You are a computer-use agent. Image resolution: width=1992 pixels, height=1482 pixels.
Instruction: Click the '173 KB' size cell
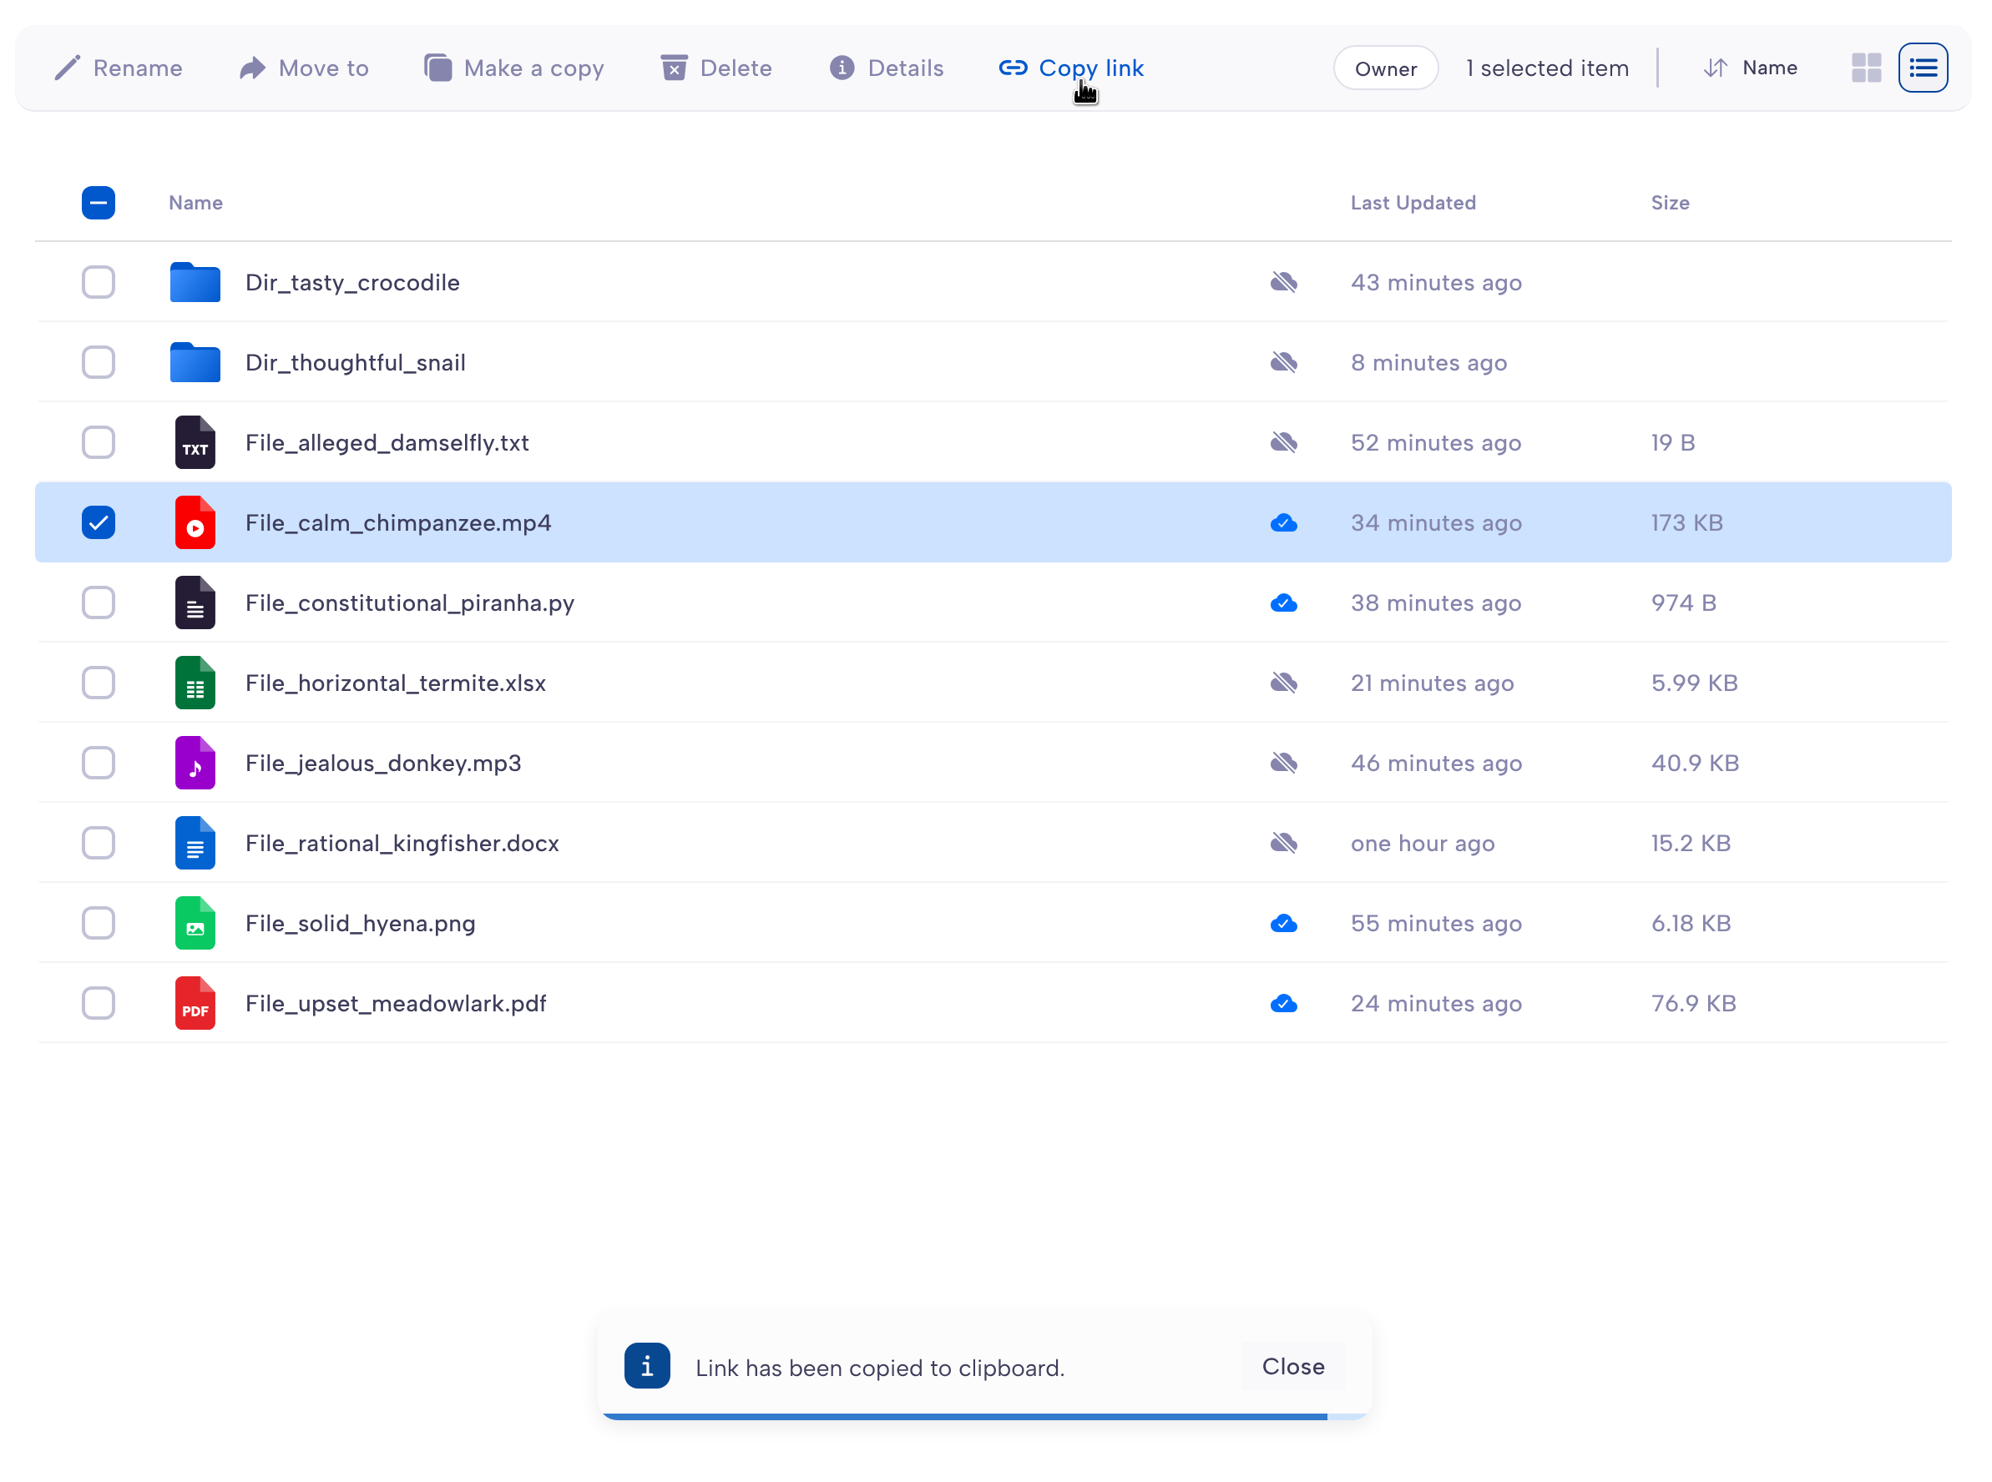(1687, 522)
